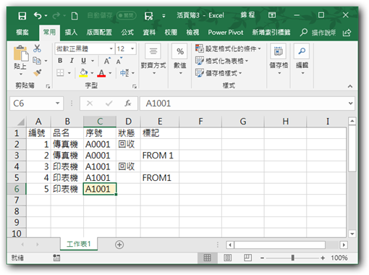The image size is (369, 275).
Task: Click the Insert Function fx icon
Action: click(128, 103)
